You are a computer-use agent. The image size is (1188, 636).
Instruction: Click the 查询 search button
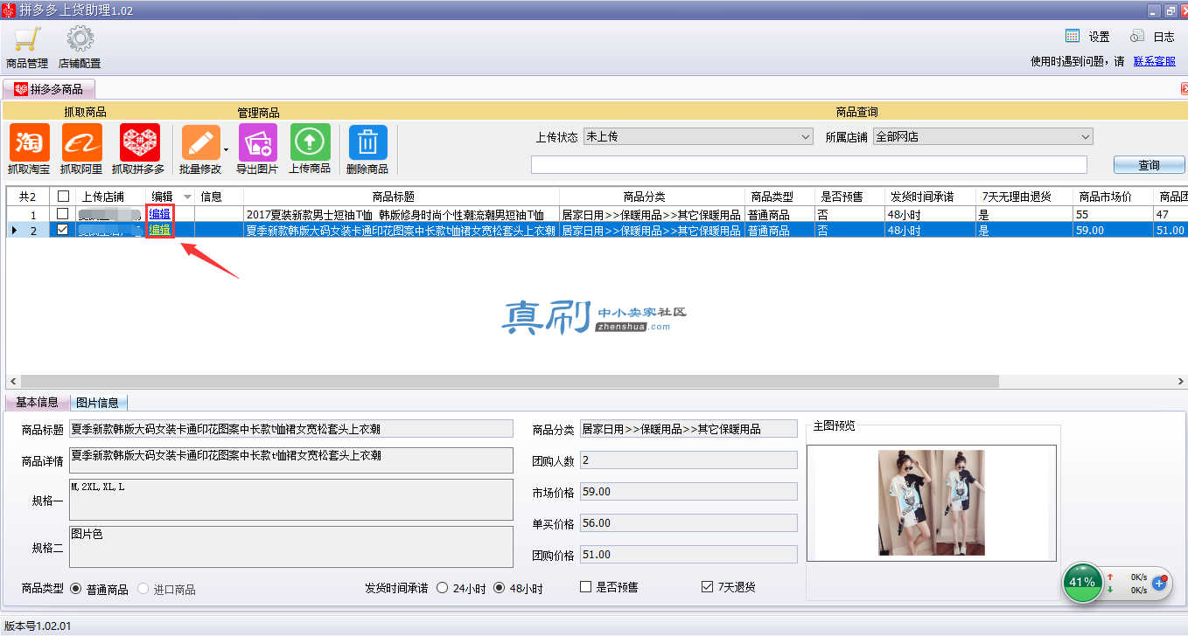1149,165
